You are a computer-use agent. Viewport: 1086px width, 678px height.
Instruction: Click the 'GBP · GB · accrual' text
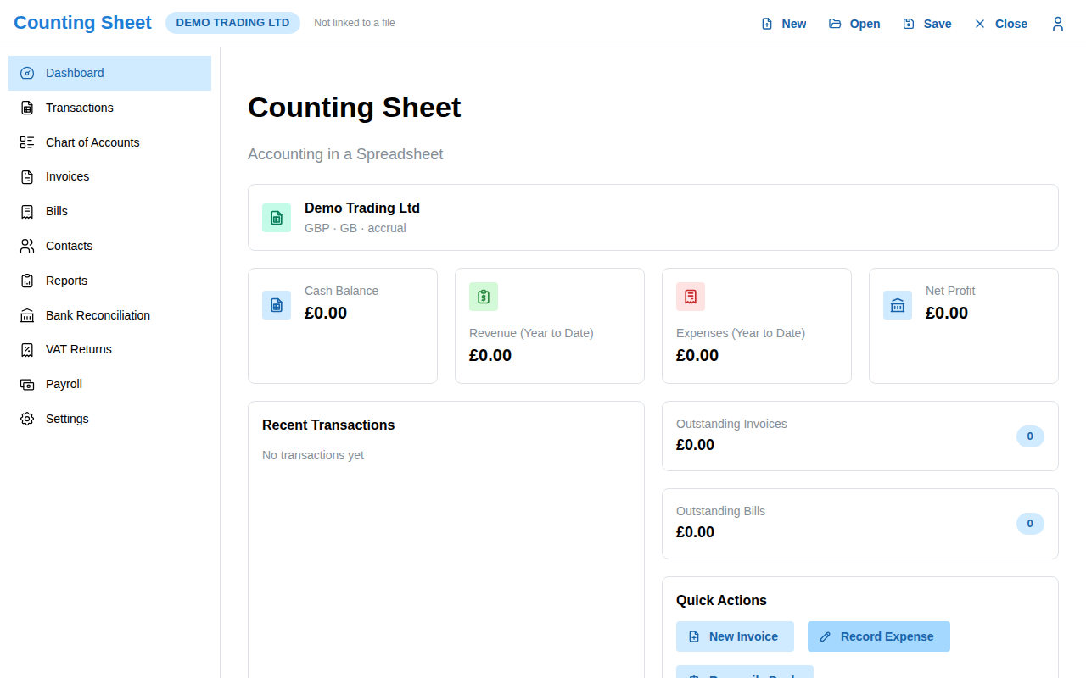click(355, 228)
